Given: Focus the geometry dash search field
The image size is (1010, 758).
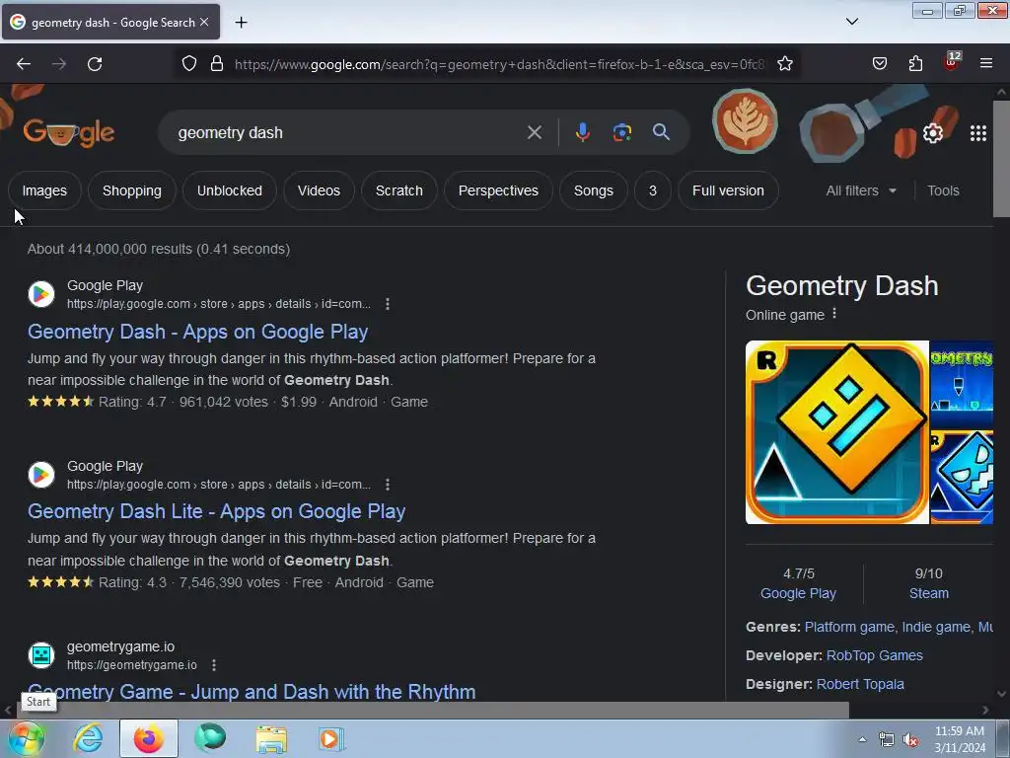Looking at the screenshot, I should pos(348,133).
